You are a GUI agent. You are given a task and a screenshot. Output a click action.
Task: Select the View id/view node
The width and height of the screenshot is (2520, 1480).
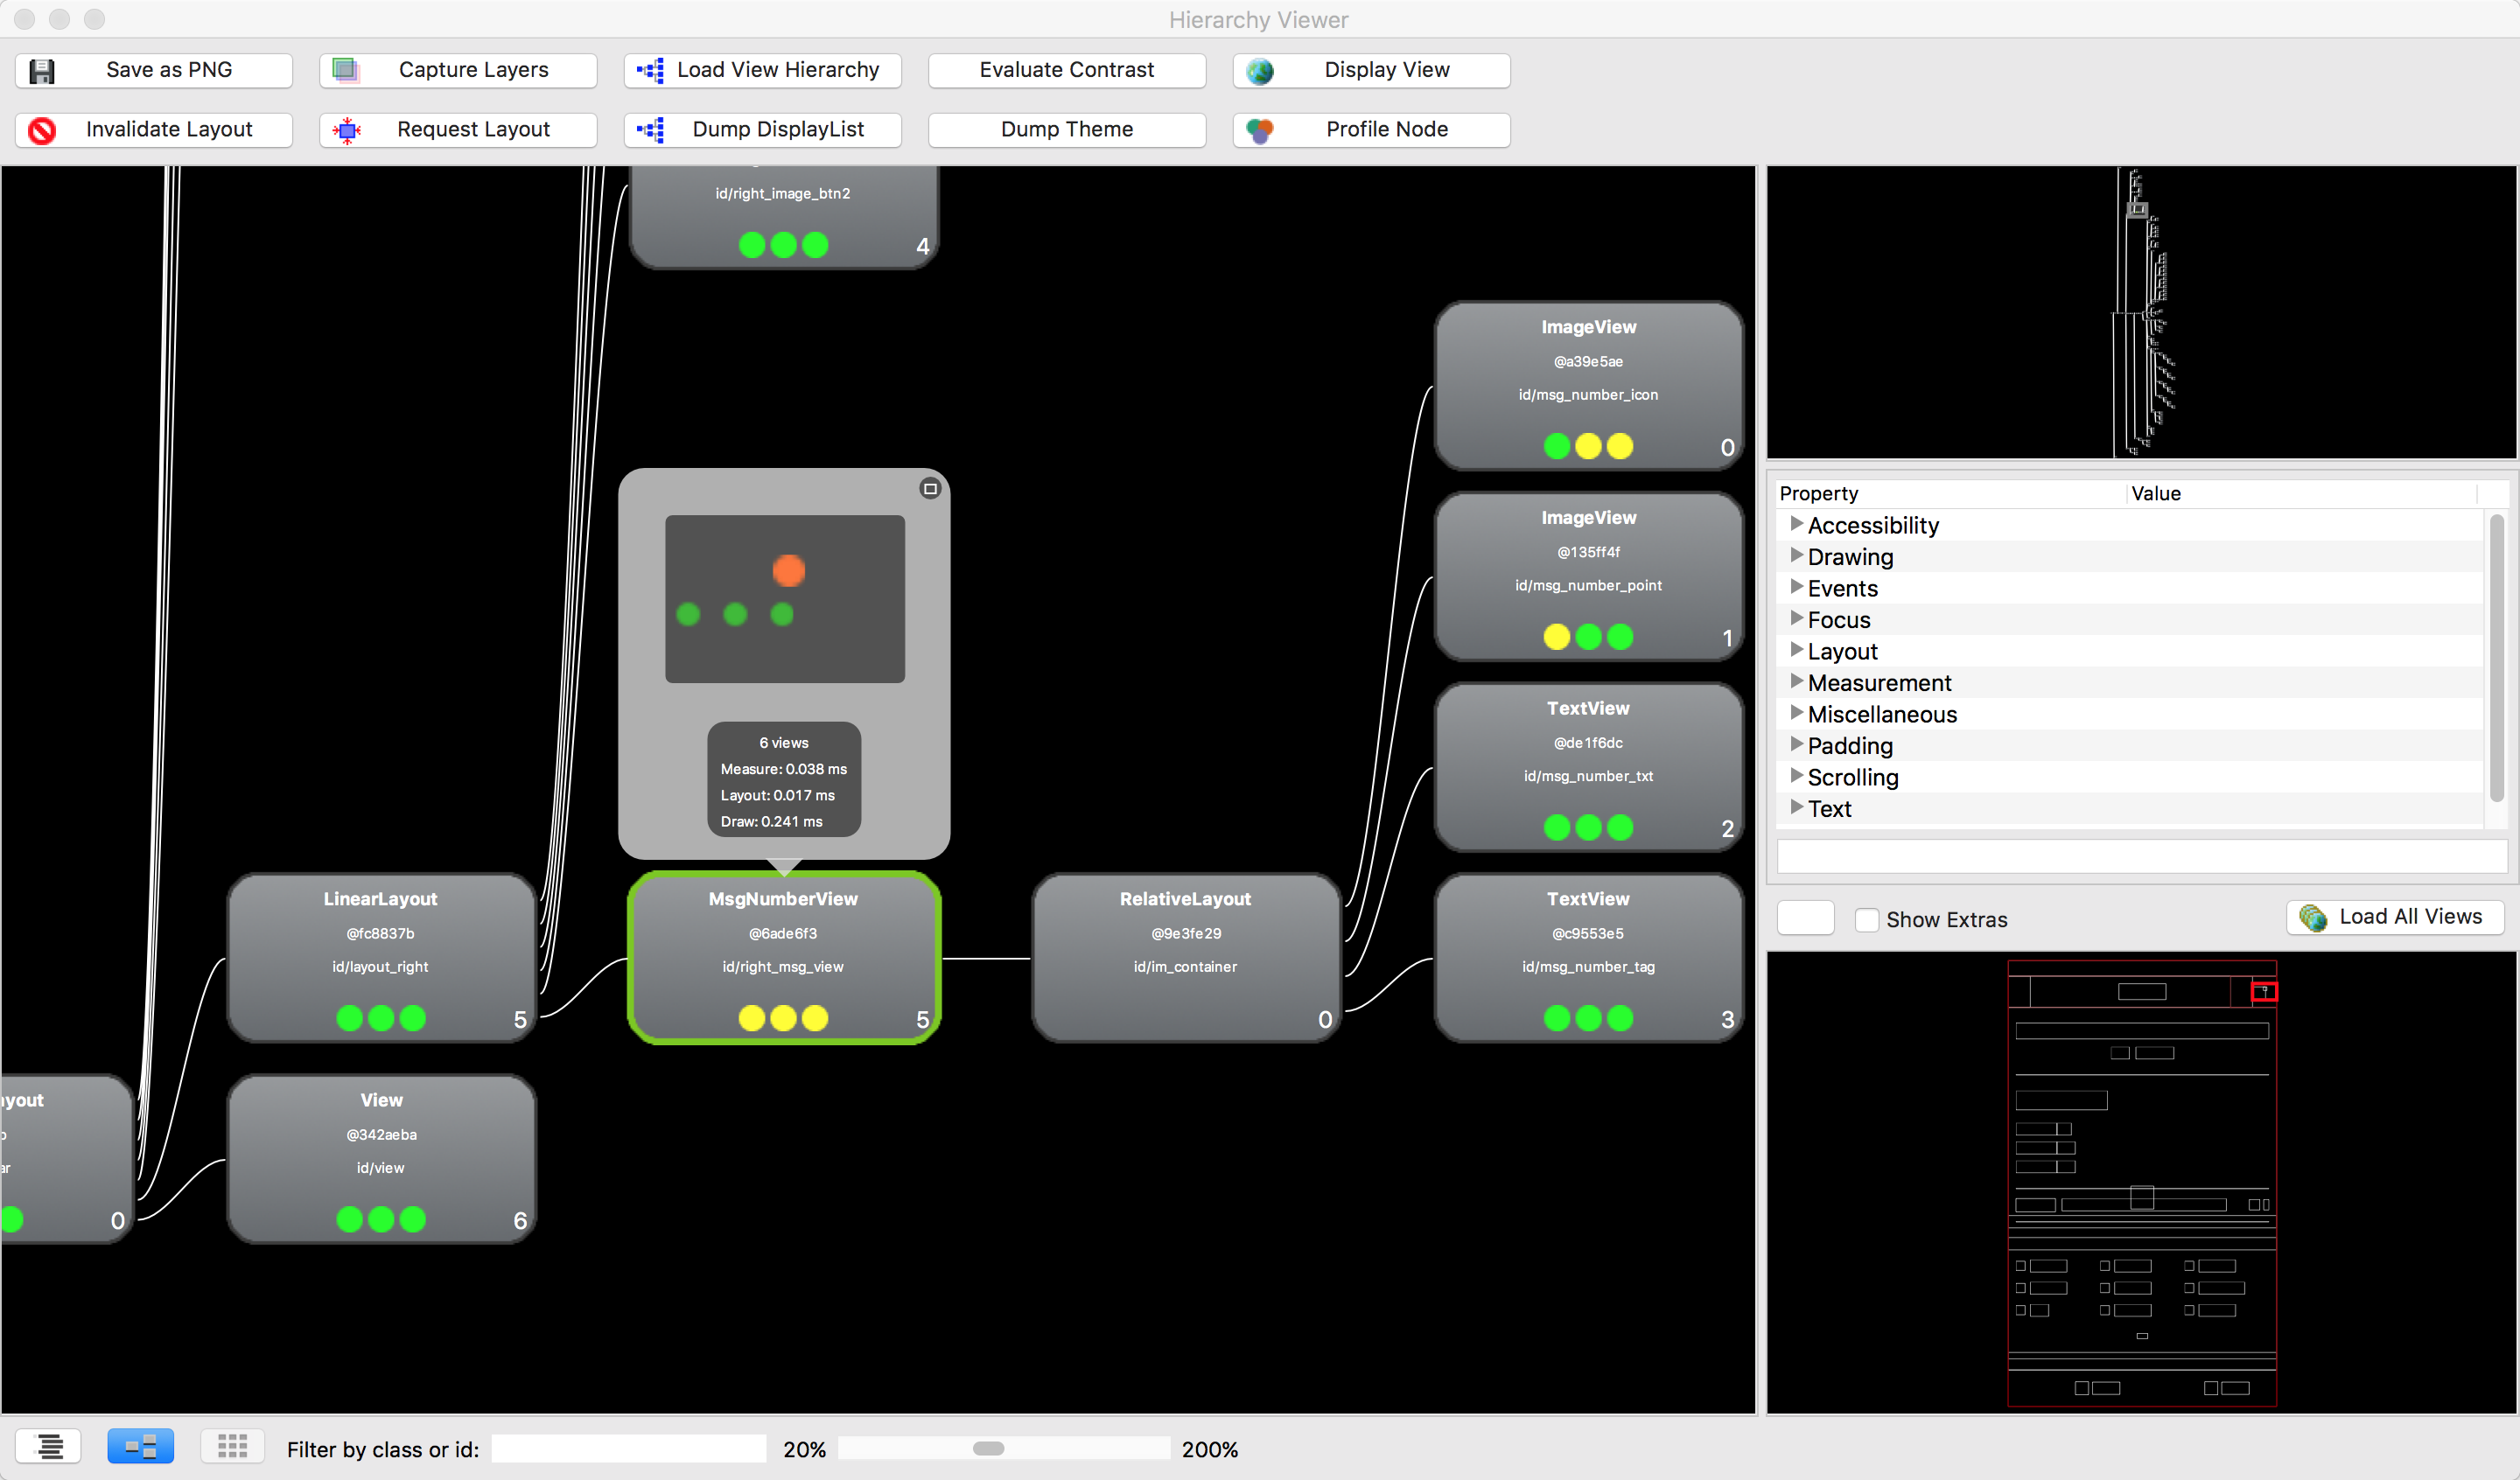[x=381, y=1159]
